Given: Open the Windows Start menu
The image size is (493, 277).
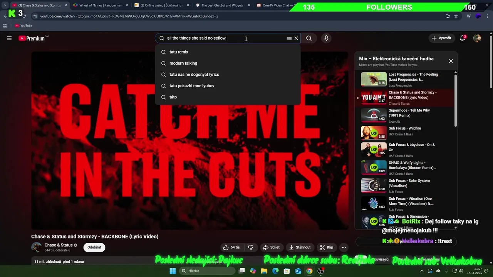Looking at the screenshot, I should pyautogui.click(x=173, y=271).
